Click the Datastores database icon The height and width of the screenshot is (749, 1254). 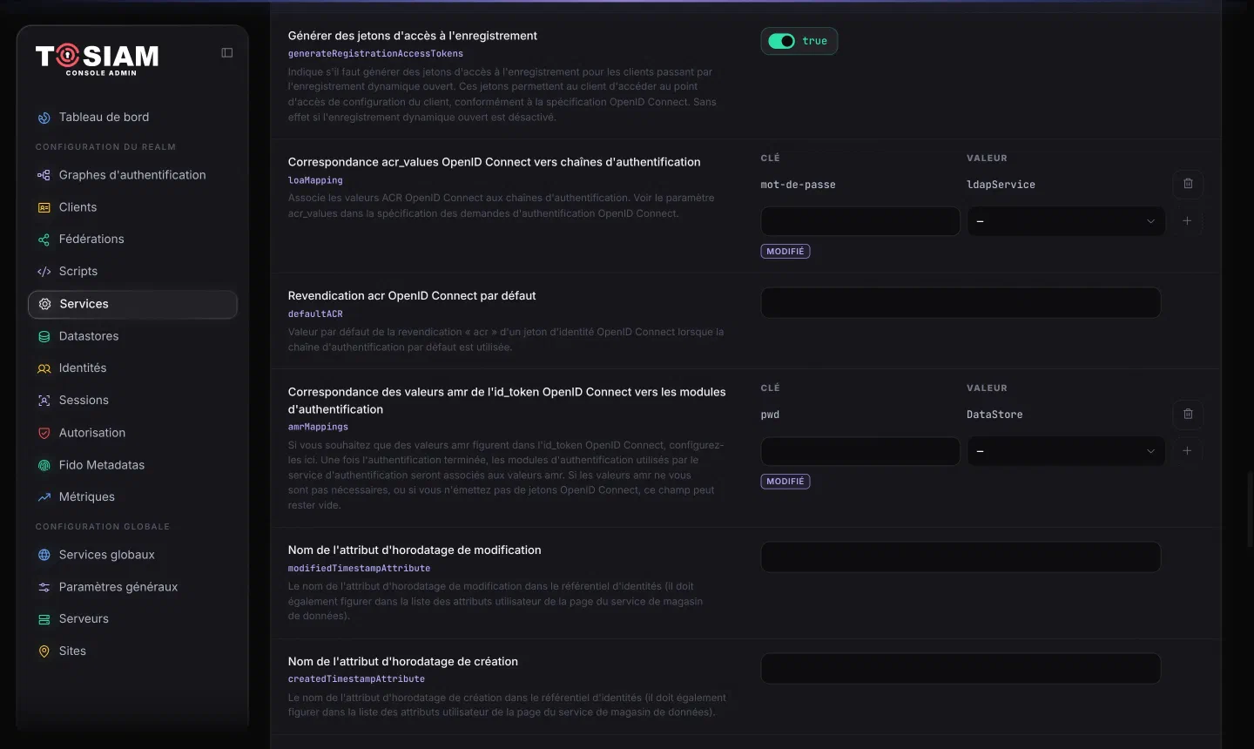point(44,336)
